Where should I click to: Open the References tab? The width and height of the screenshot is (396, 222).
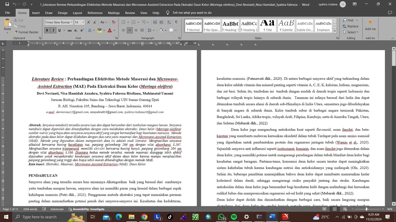pyautogui.click(x=95, y=13)
